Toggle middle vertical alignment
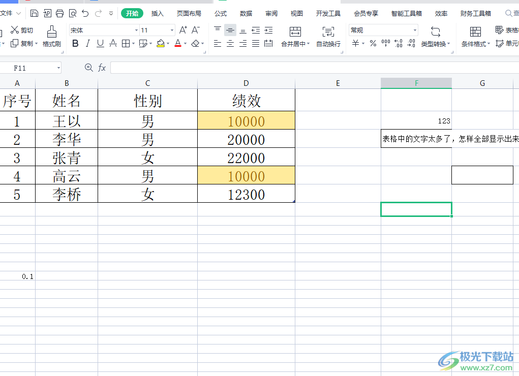519x376 pixels. tap(230, 30)
